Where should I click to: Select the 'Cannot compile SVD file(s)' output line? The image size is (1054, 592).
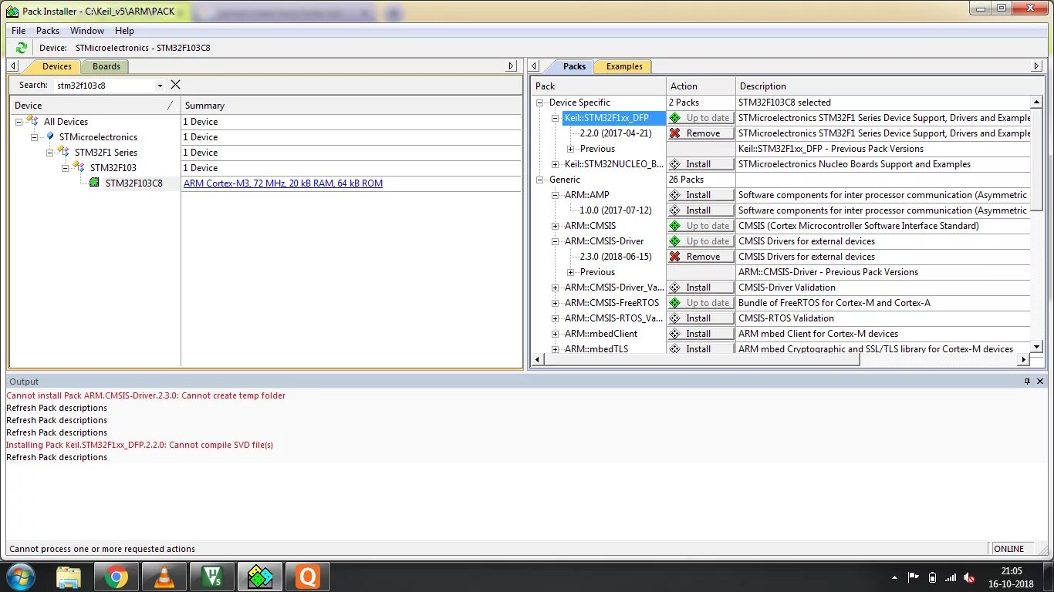pos(140,445)
